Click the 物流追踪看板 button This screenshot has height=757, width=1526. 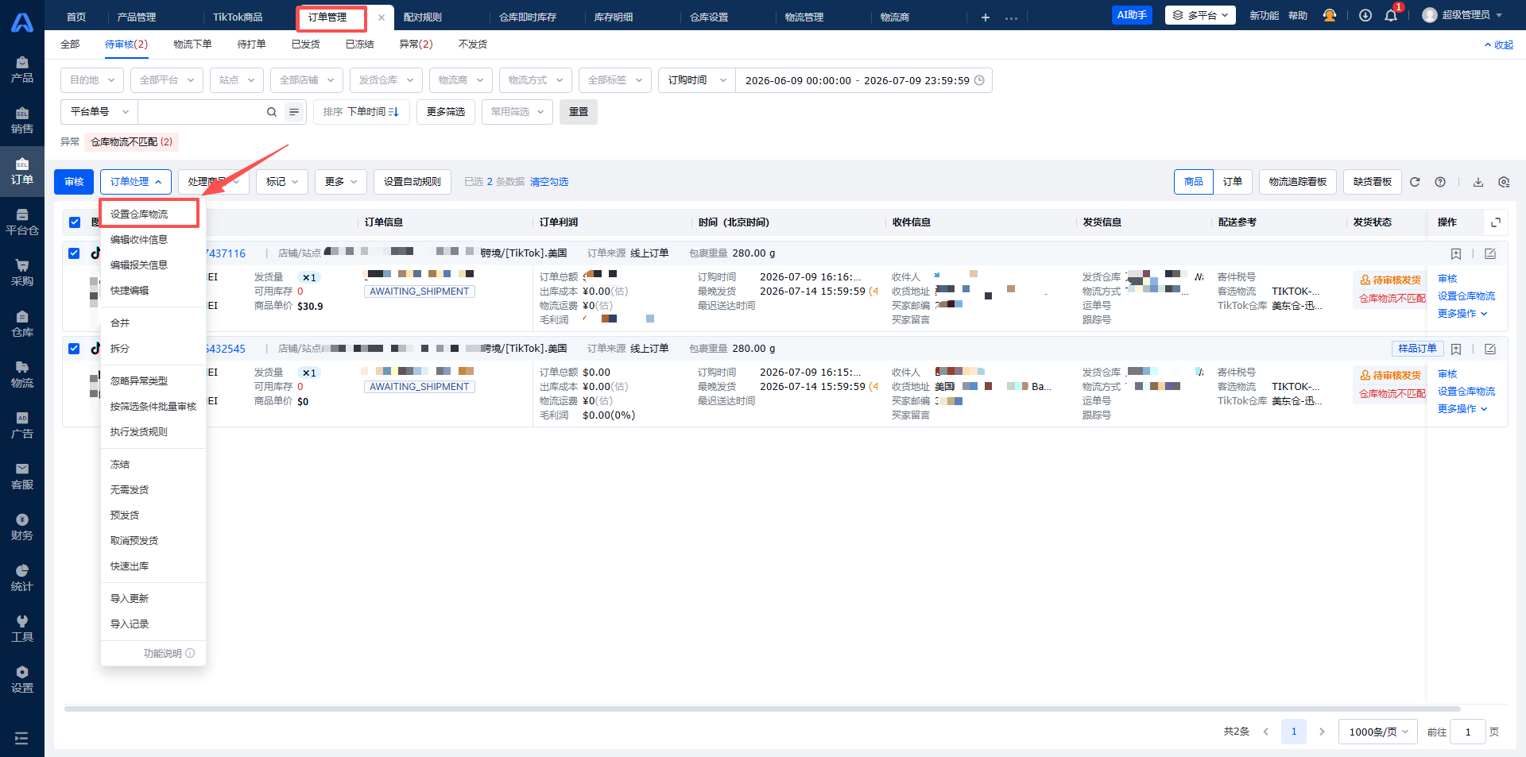point(1298,182)
